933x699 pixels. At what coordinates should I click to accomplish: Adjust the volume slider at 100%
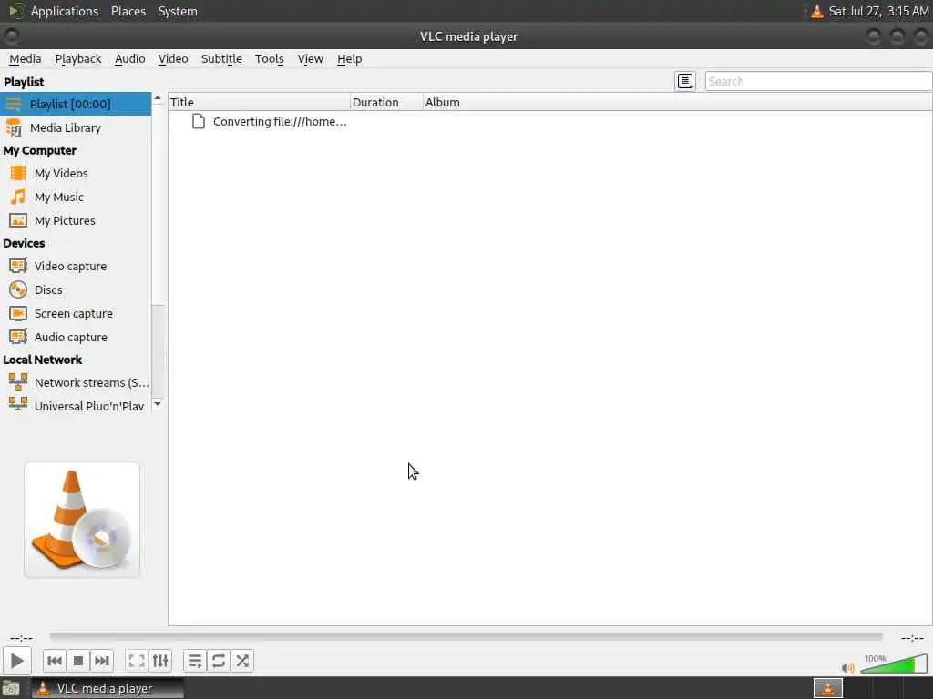[x=893, y=664]
